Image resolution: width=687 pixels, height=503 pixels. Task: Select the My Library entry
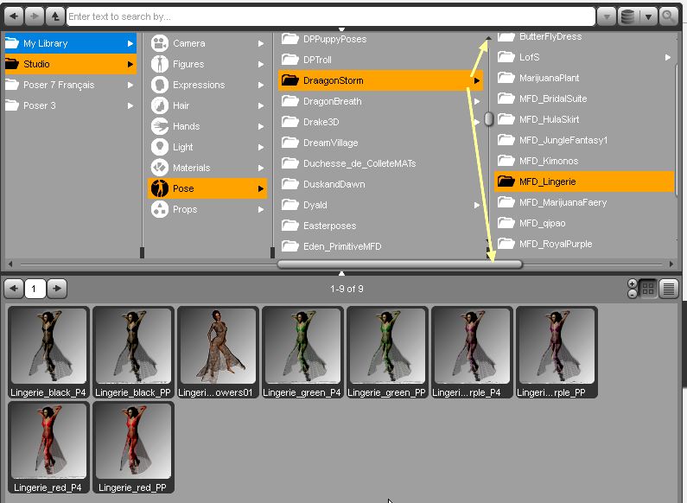(x=70, y=43)
